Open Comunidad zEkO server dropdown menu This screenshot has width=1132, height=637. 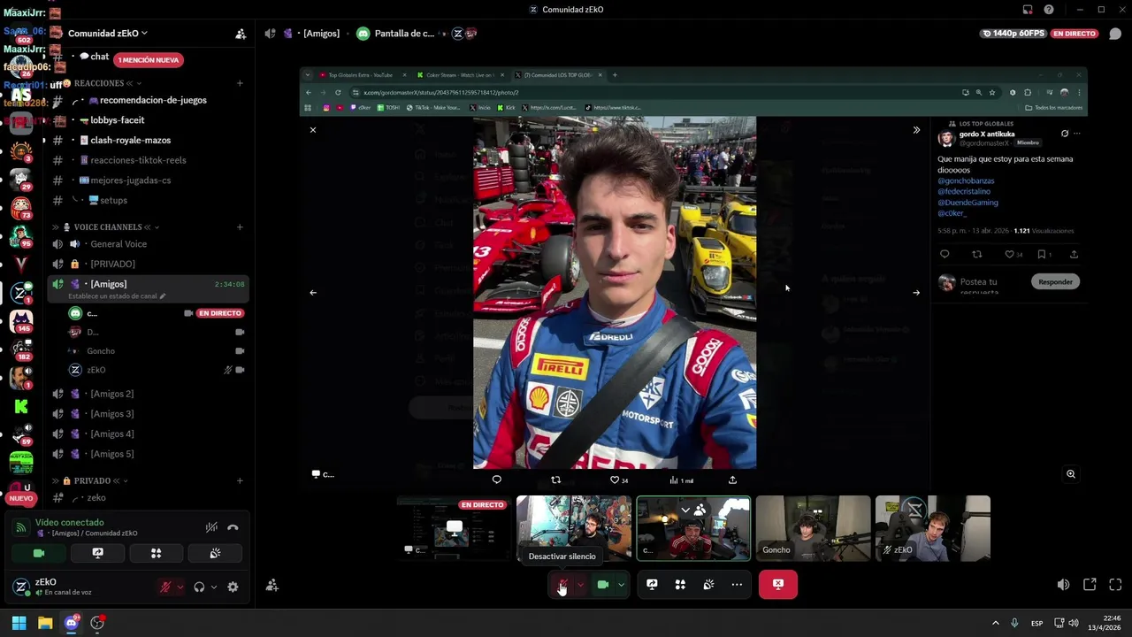(108, 34)
